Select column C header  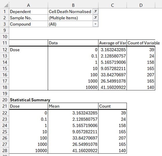(113, 5)
